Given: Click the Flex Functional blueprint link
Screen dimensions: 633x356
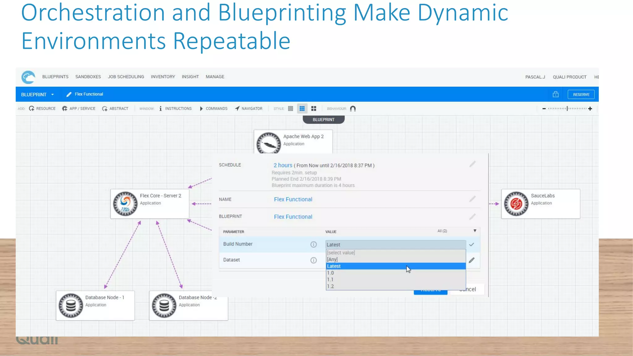Looking at the screenshot, I should [x=293, y=217].
